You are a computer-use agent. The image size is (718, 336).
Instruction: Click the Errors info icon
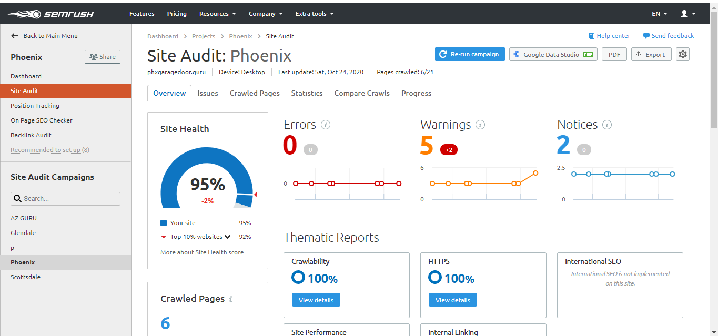click(x=326, y=125)
